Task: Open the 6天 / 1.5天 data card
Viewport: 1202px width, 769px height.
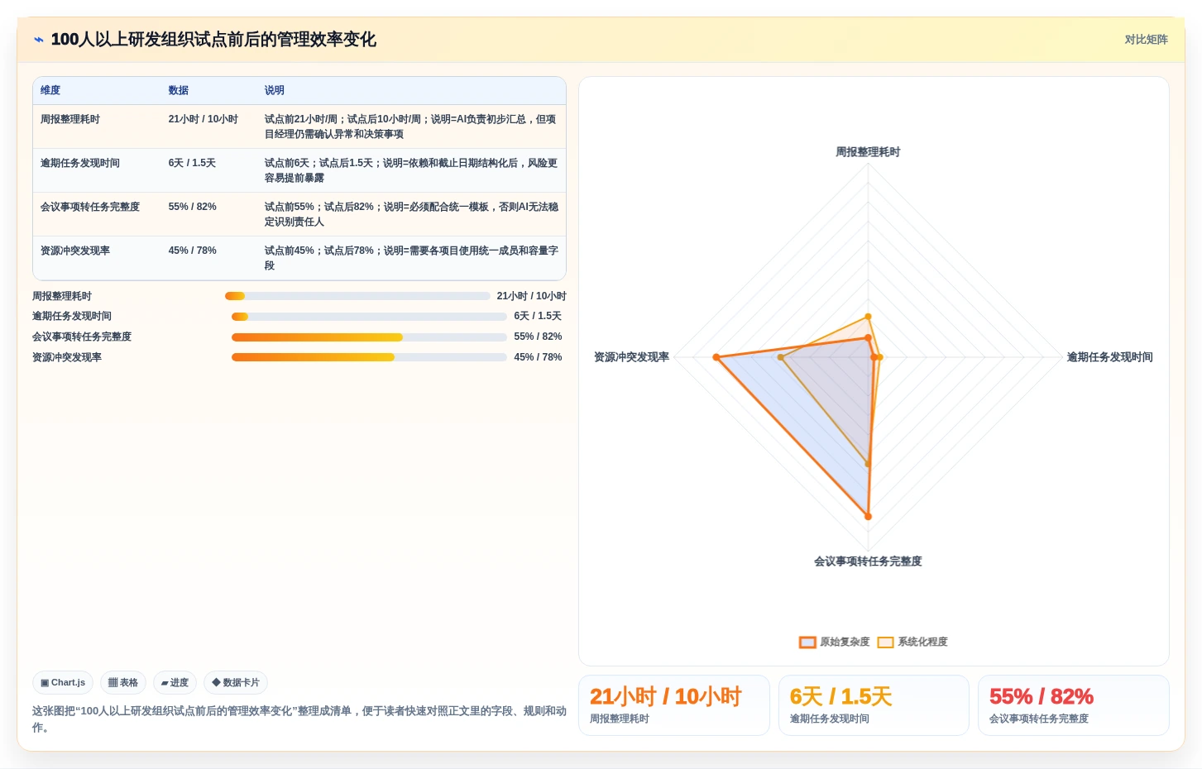Action: [x=874, y=705]
